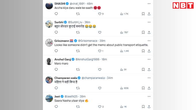Retweet Griezmann's public transport tweet
This screenshot has height=110, width=196.
(78, 51)
